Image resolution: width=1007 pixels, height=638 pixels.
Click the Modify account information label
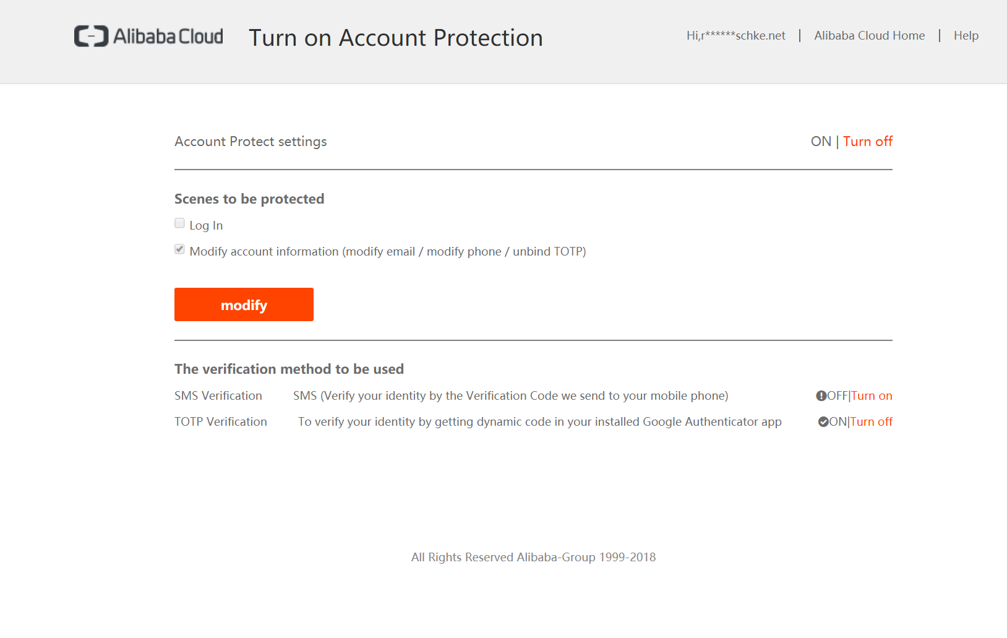click(388, 251)
